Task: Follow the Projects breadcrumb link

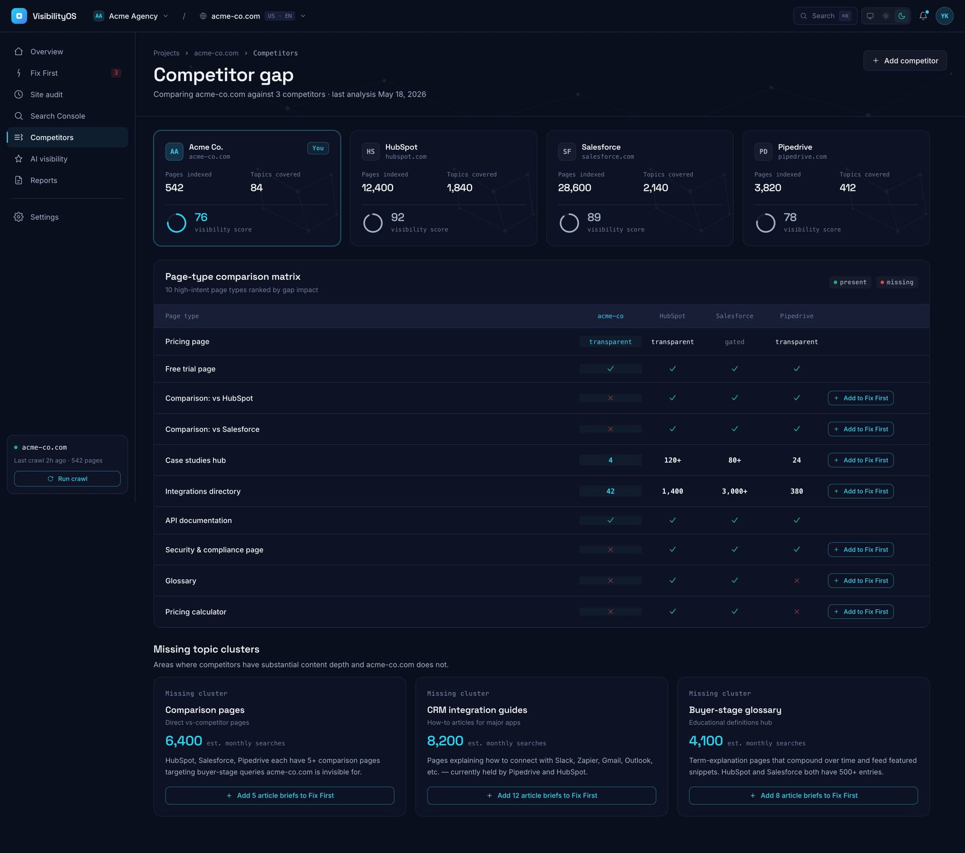Action: 166,53
